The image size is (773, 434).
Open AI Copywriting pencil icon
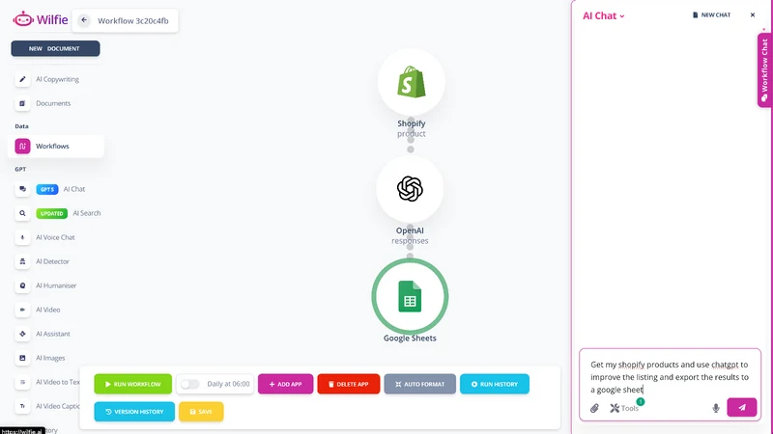pos(22,79)
